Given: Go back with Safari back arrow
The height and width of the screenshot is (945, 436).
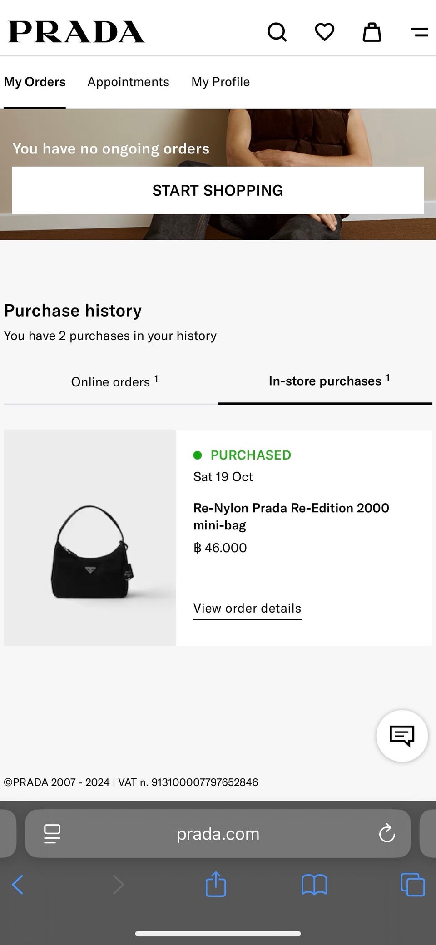Looking at the screenshot, I should pyautogui.click(x=18, y=884).
